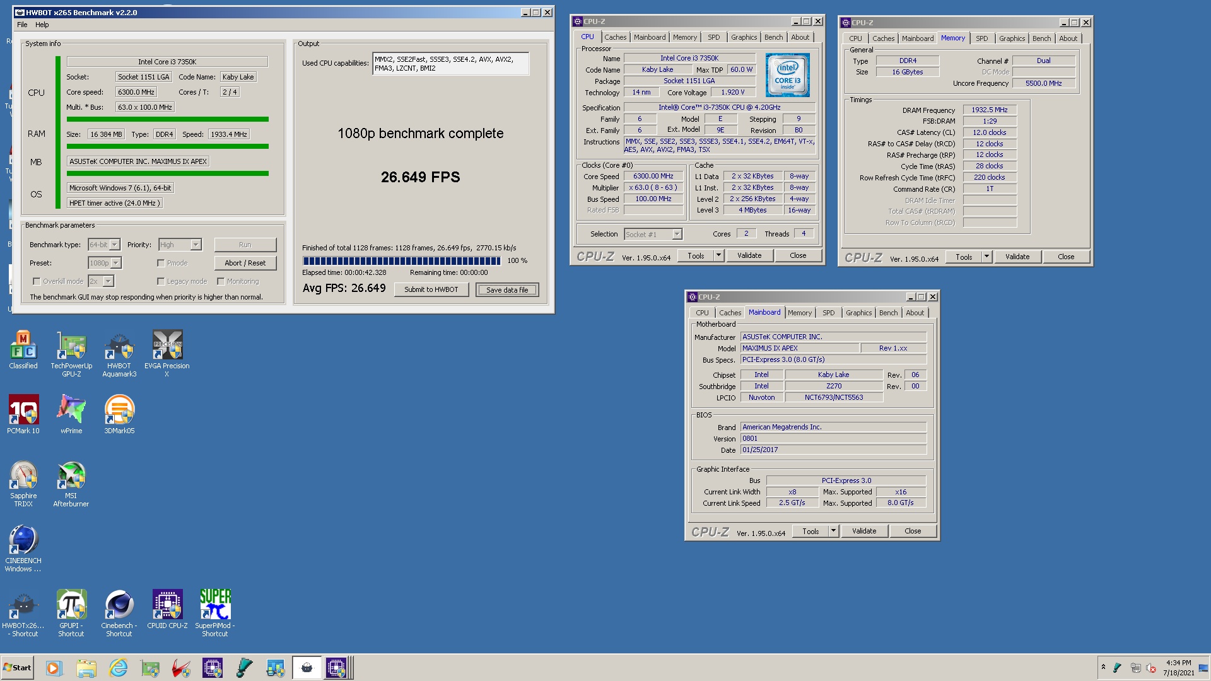The image size is (1211, 681).
Task: Click Close in CPU-Z Mainboard window
Action: pos(913,531)
